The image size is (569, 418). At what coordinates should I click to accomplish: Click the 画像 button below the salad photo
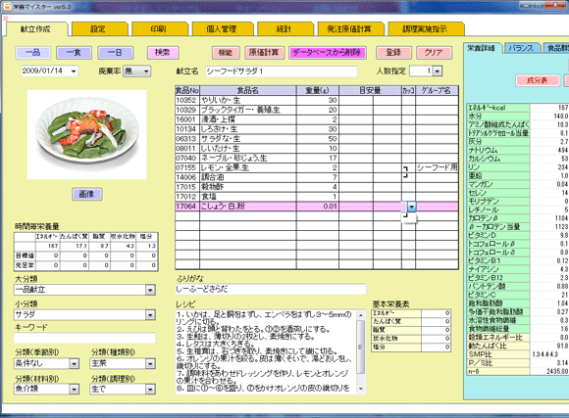point(86,194)
